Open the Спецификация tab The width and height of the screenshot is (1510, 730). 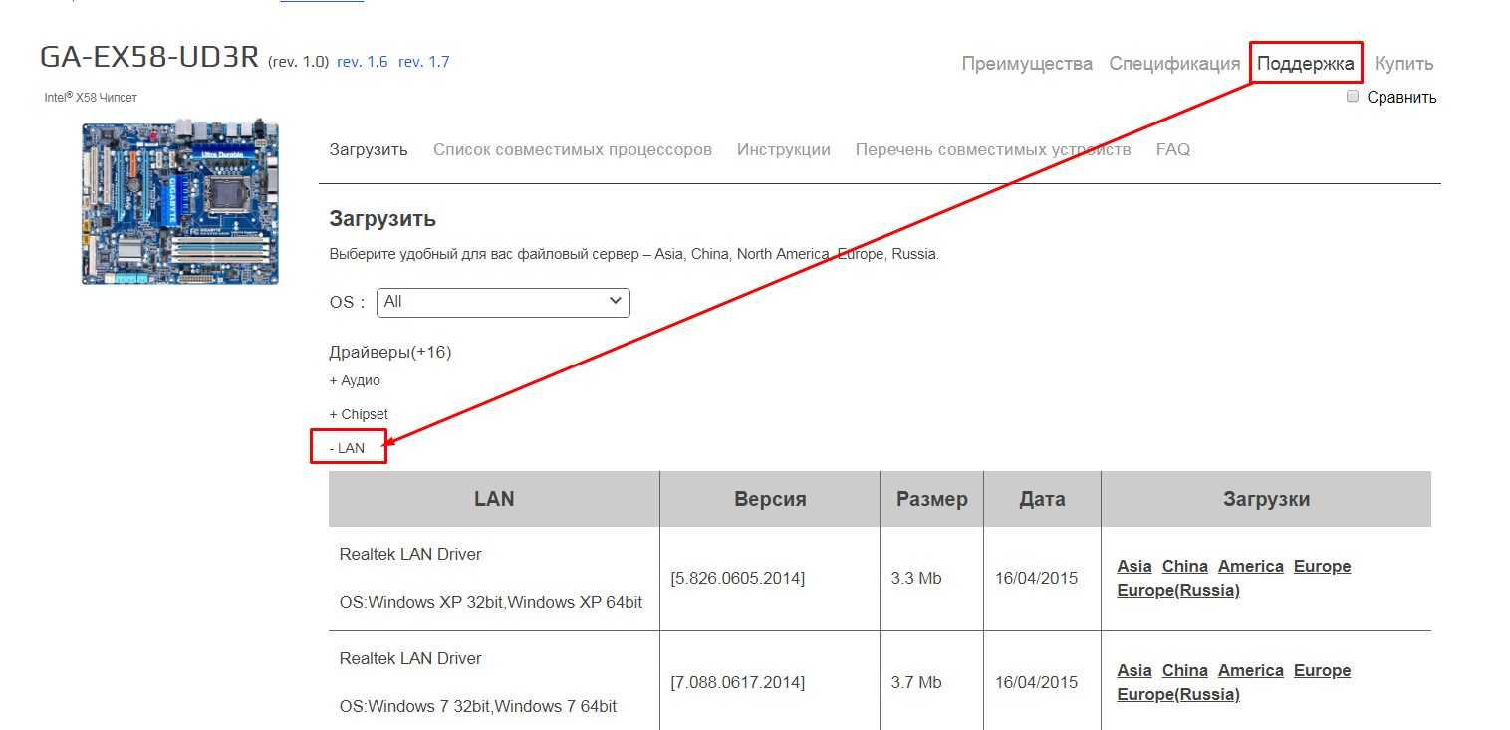1174,64
